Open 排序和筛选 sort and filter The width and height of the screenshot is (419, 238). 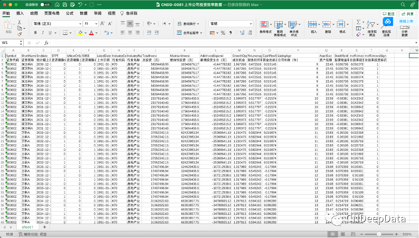[372, 29]
